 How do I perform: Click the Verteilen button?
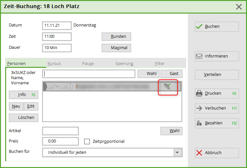(x=217, y=75)
